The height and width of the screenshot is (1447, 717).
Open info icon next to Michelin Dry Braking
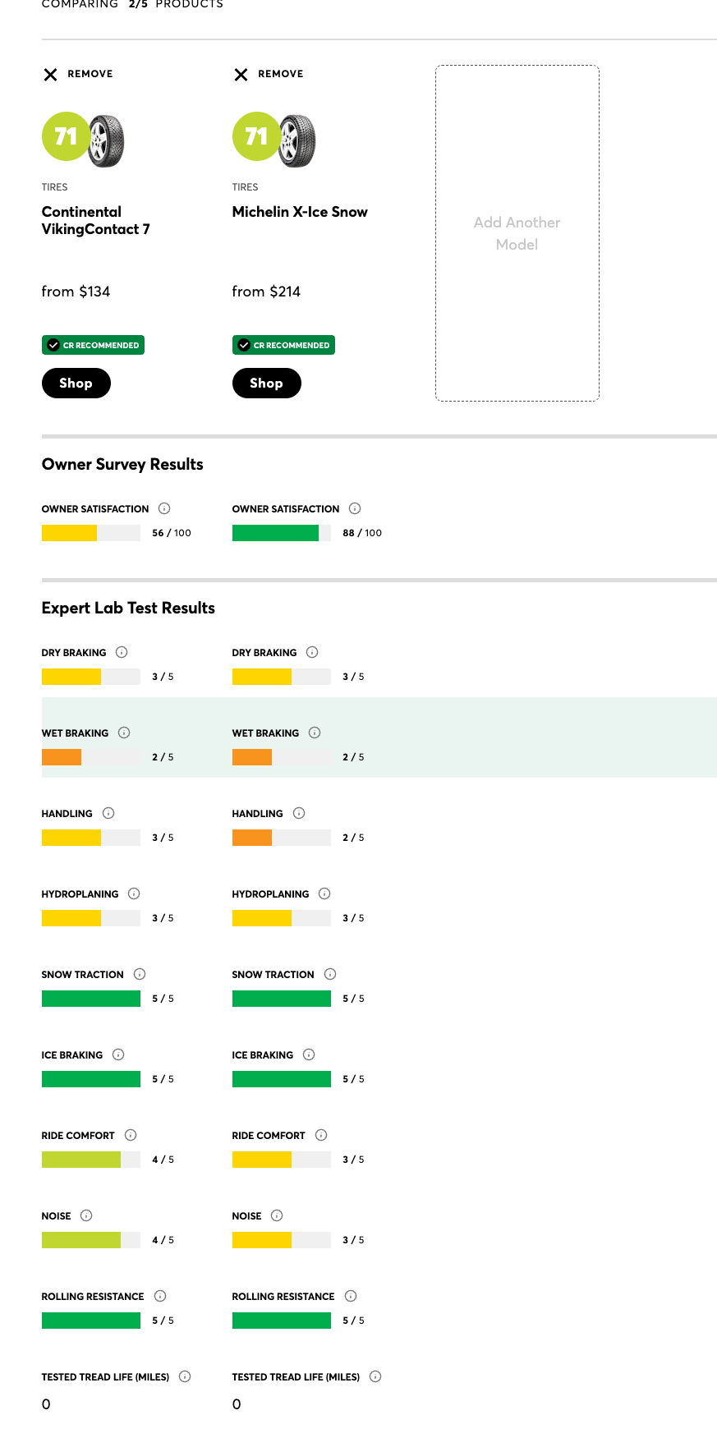[312, 652]
